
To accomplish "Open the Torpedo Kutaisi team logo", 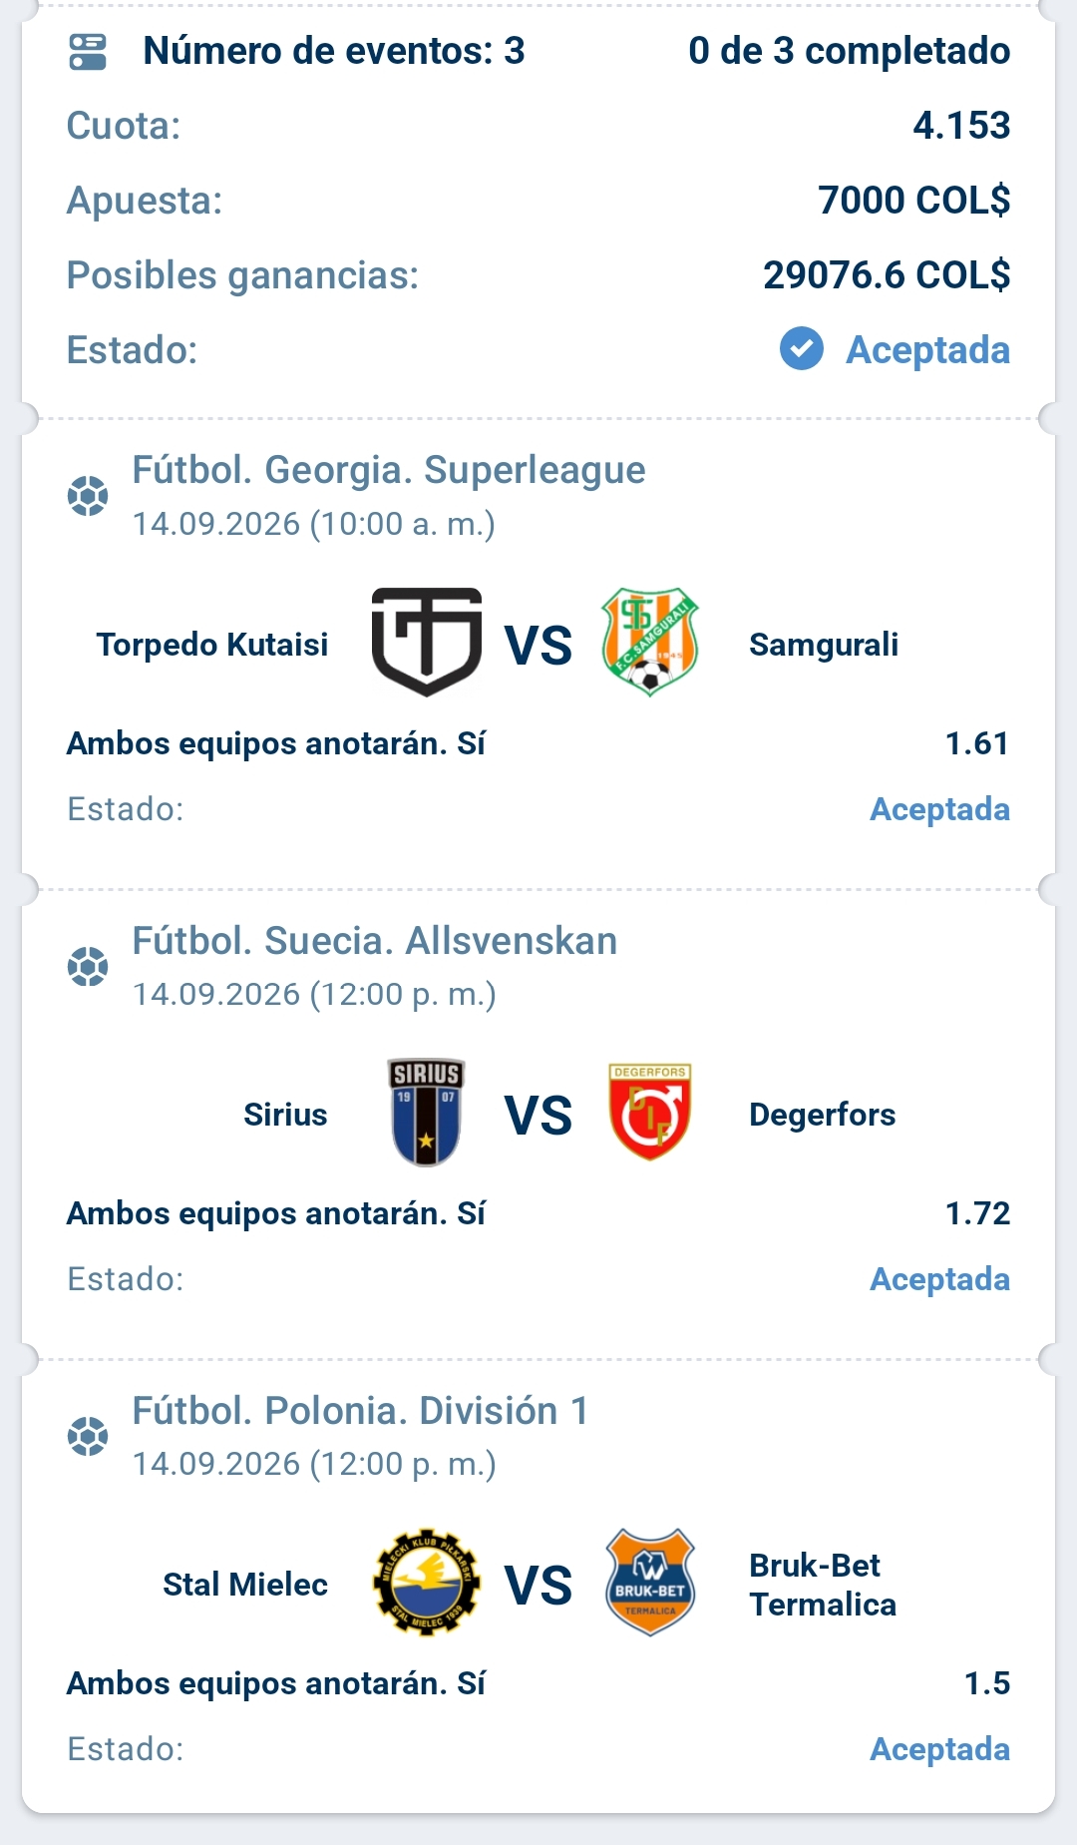I will (x=427, y=642).
